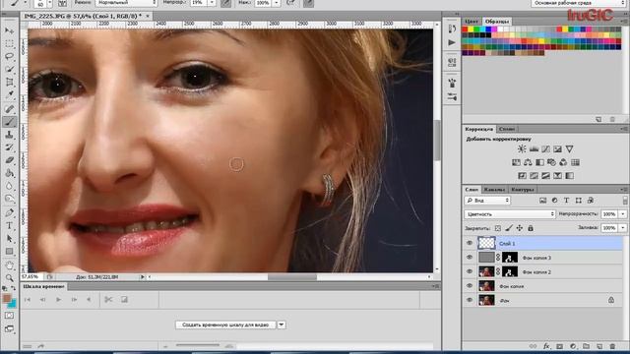Add a Photo Filter adjustment
Image resolution: width=630 pixels, height=354 pixels.
551,162
